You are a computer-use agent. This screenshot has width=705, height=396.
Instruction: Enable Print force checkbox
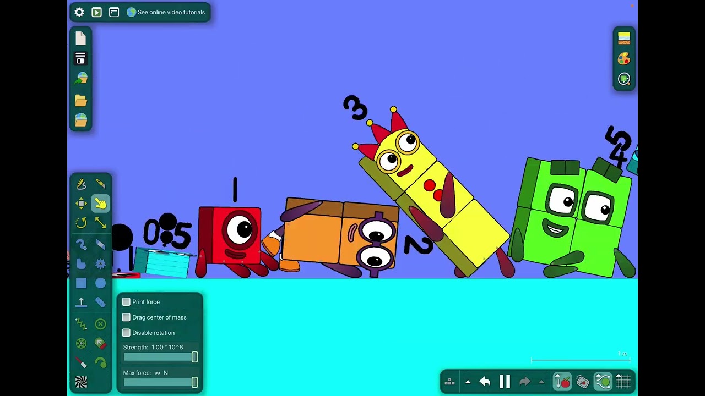[x=126, y=302]
